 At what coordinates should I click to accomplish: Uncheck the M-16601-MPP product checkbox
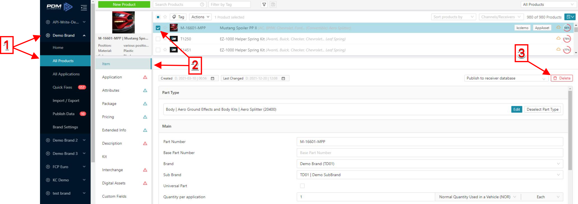tap(158, 28)
